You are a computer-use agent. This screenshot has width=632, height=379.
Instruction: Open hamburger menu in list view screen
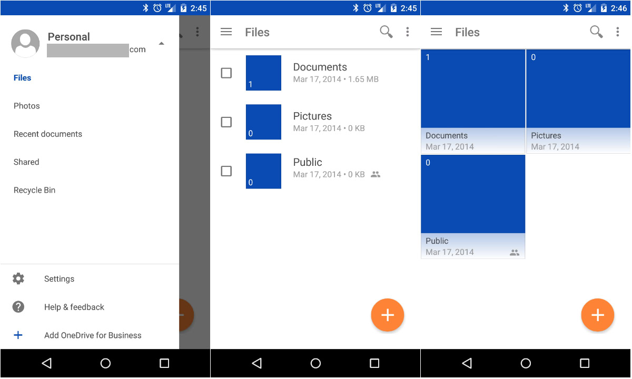pos(226,32)
